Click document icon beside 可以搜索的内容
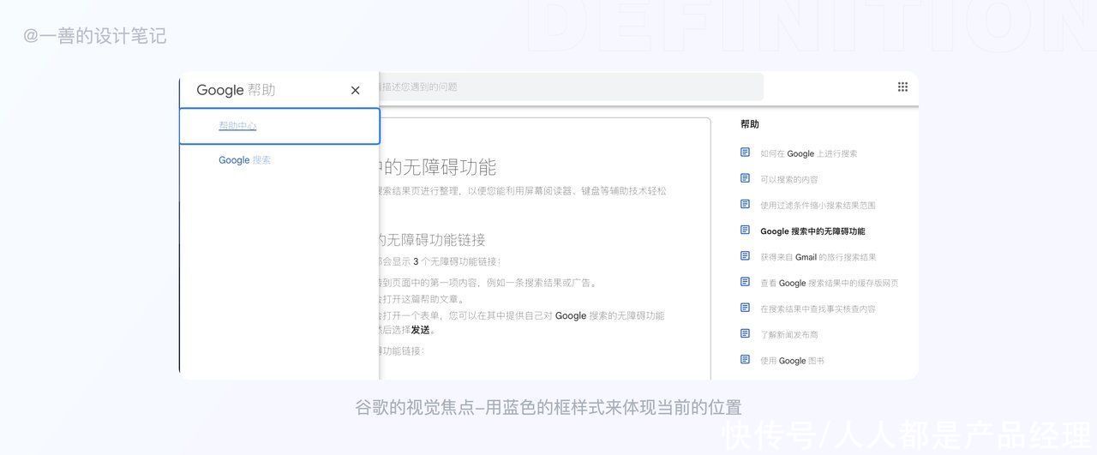The image size is (1097, 455). 745,178
